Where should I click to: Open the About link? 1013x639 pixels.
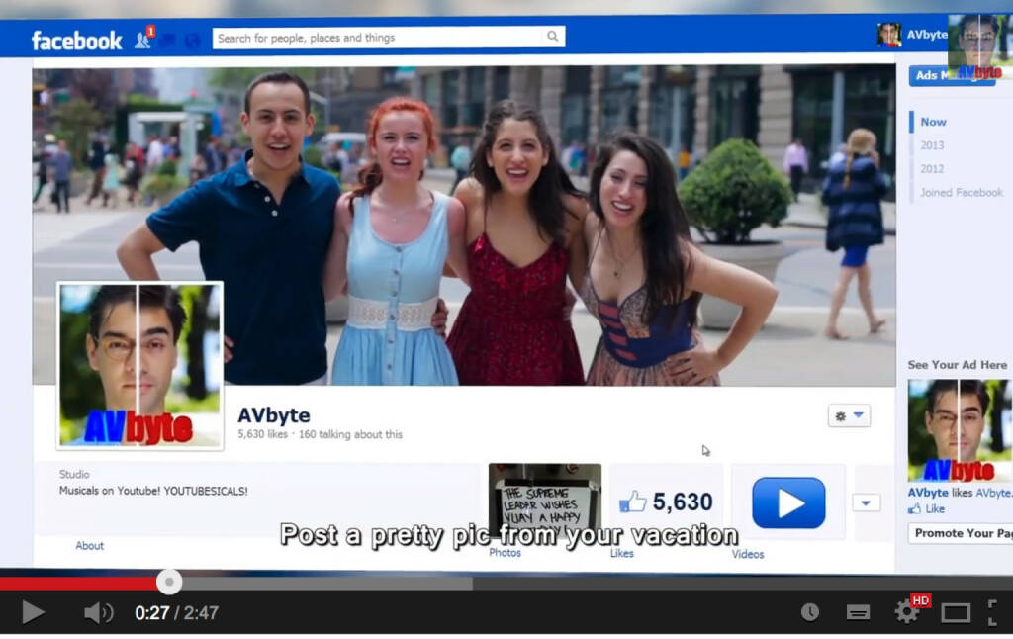coord(89,546)
